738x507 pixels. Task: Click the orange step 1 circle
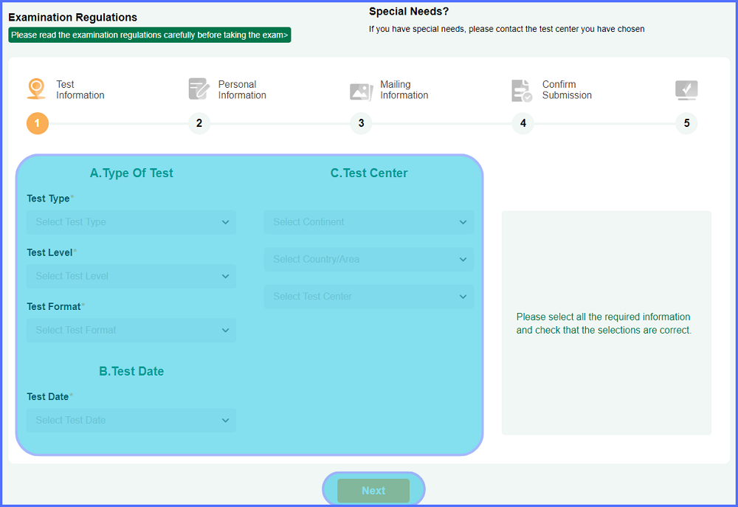[x=38, y=123]
